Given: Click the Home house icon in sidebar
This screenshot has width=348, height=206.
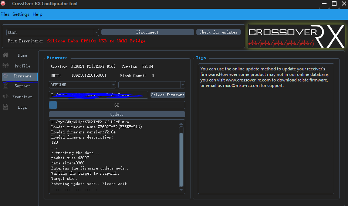Looking at the screenshot, I should tap(6, 55).
